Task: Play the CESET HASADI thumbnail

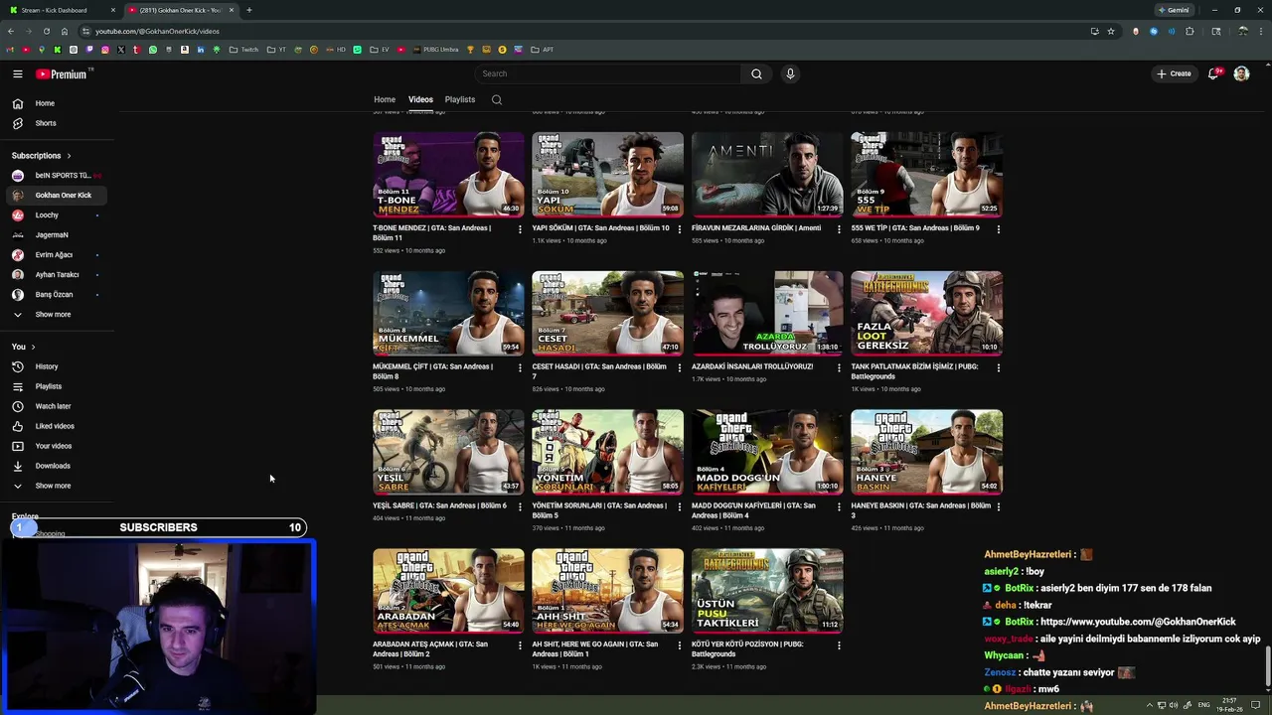Action: point(607,313)
